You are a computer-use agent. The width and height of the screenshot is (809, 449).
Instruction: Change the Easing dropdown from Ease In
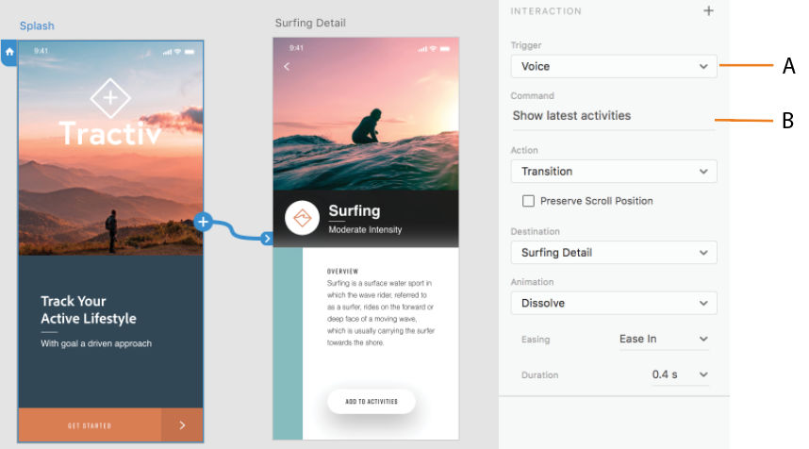664,339
